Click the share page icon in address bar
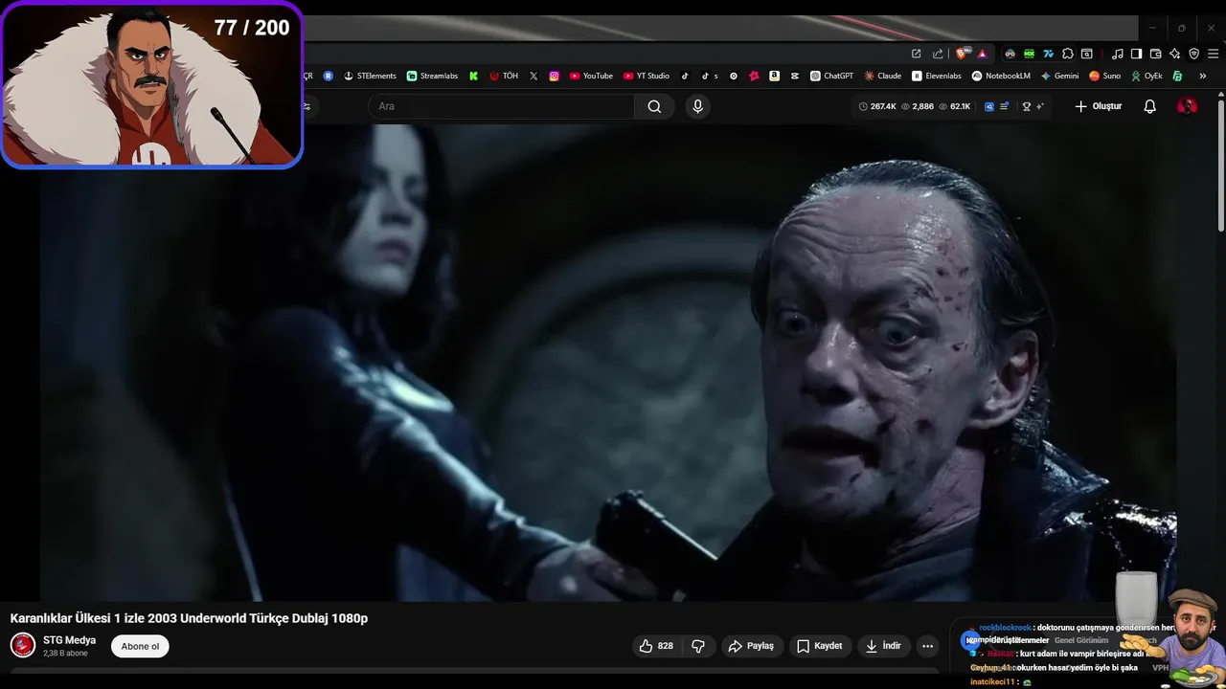 pyautogui.click(x=938, y=54)
